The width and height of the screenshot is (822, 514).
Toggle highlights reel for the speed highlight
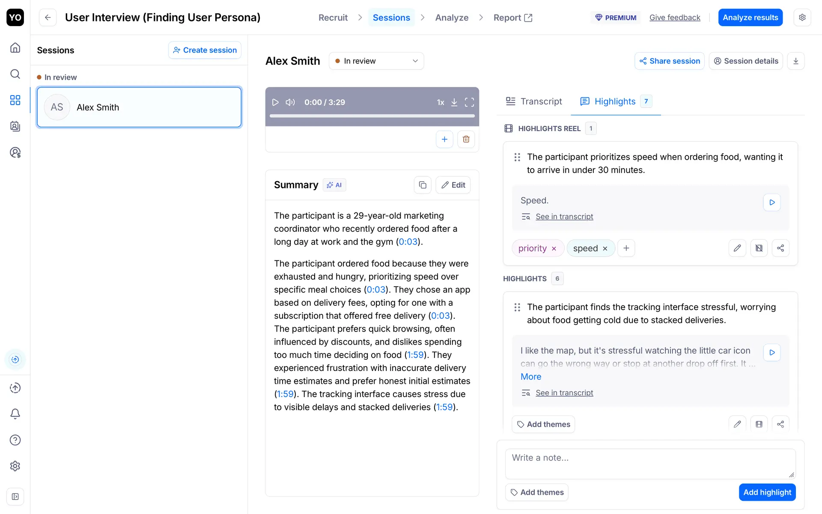tap(759, 248)
